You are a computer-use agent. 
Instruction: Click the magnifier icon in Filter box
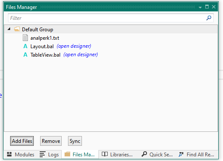click(209, 18)
